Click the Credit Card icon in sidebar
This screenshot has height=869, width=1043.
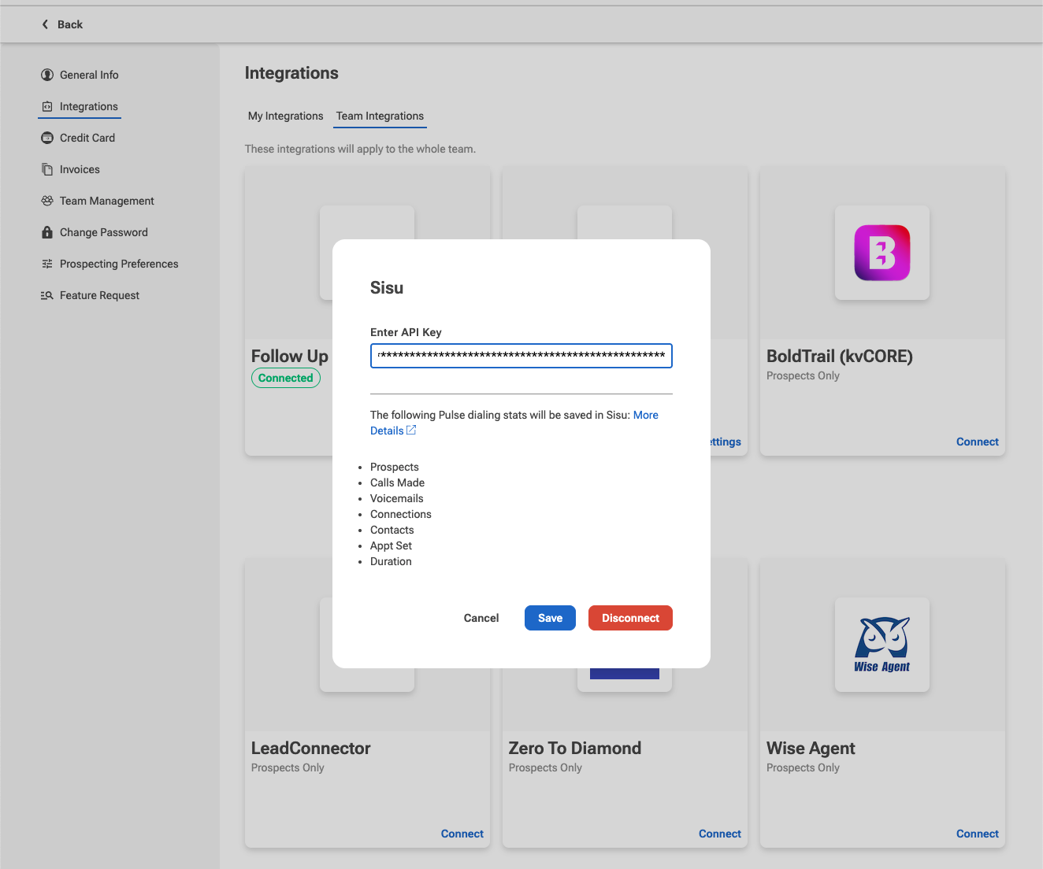pos(47,138)
